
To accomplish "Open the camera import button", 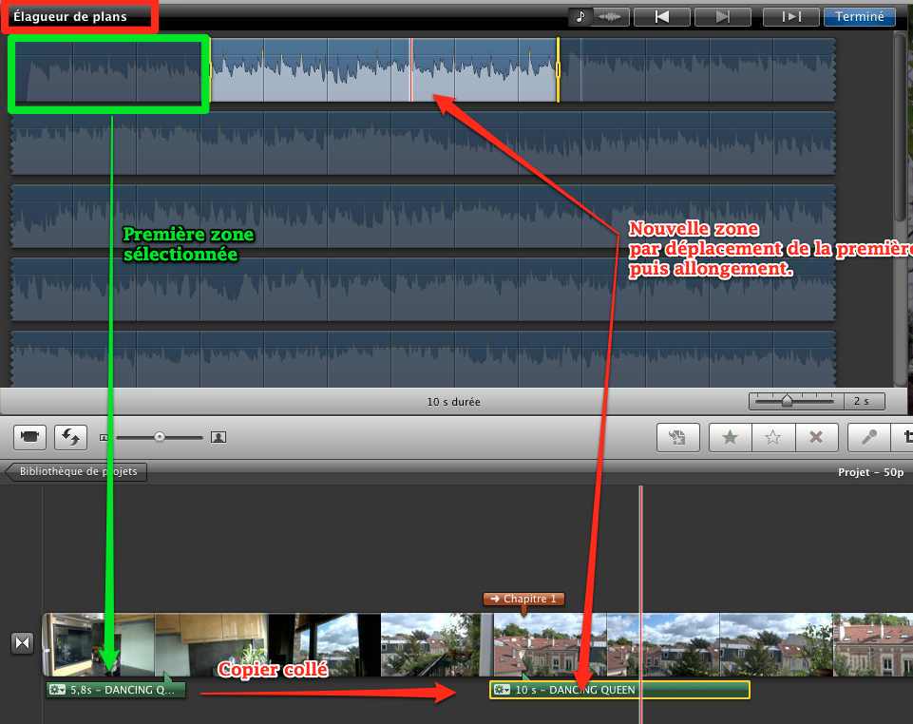I will pos(30,437).
